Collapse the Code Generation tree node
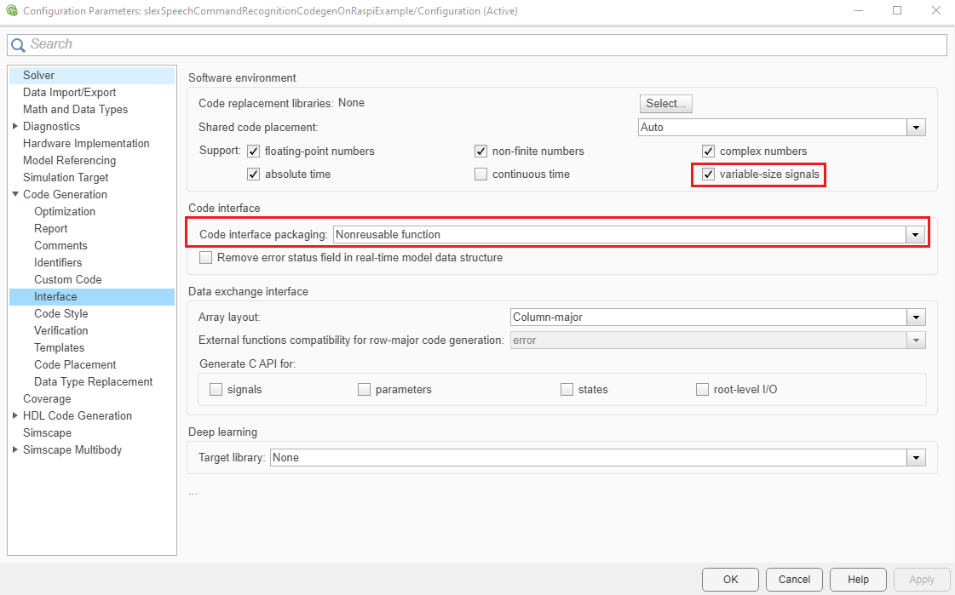The height and width of the screenshot is (595, 955). pos(15,195)
